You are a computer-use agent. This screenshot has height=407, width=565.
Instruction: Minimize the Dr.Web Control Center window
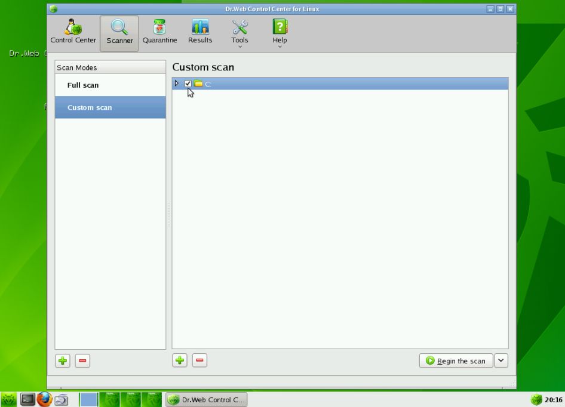click(490, 9)
